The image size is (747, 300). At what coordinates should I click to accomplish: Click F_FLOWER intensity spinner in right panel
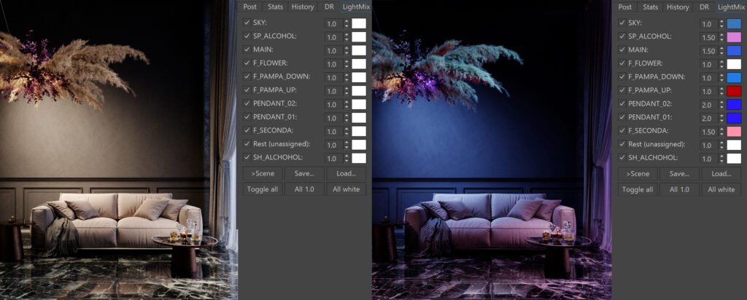pos(721,64)
